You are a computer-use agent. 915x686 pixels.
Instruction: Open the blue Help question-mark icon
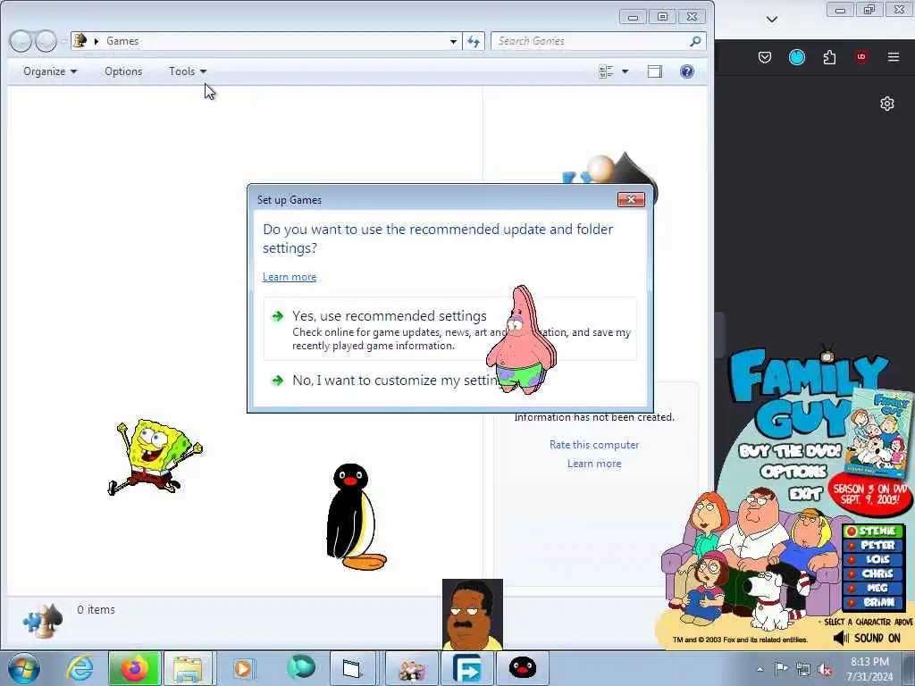pos(687,71)
